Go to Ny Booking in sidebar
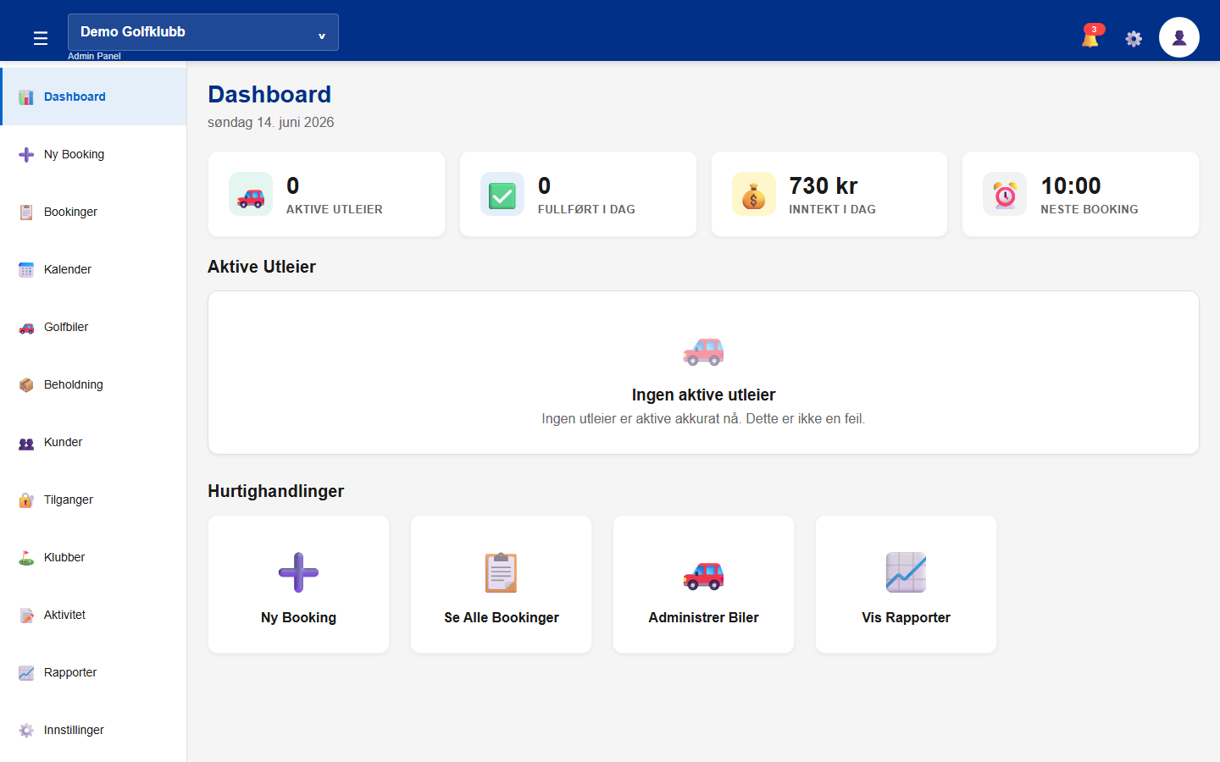Image resolution: width=1220 pixels, height=762 pixels. pos(75,154)
